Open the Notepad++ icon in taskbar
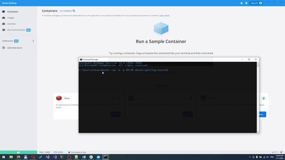The image size is (285, 160). click(x=76, y=157)
